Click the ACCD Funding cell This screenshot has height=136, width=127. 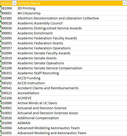[x=72, y=78]
